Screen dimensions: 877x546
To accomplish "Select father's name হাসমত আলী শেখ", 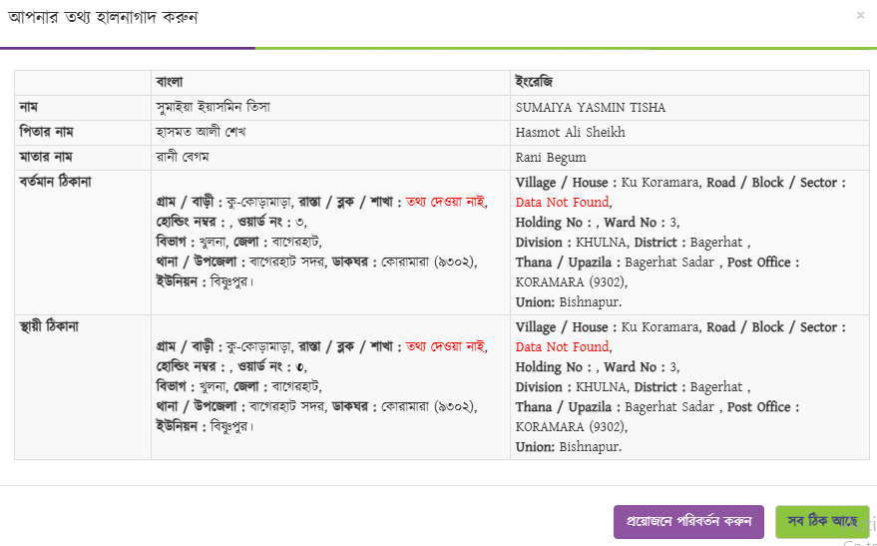I will point(201,133).
